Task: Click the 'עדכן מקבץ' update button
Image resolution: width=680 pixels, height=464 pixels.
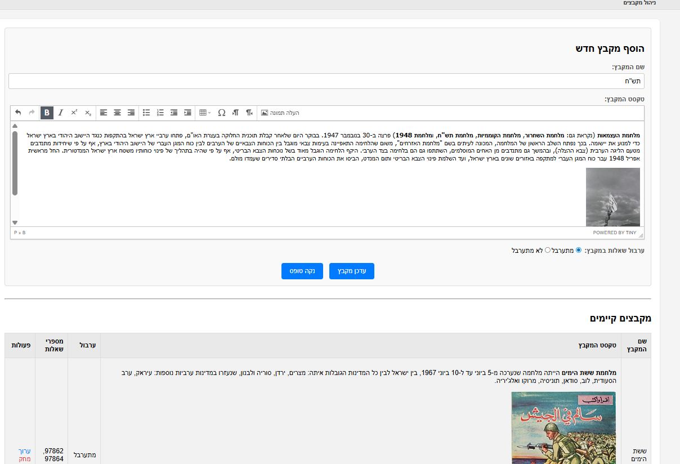Action: 352,271
